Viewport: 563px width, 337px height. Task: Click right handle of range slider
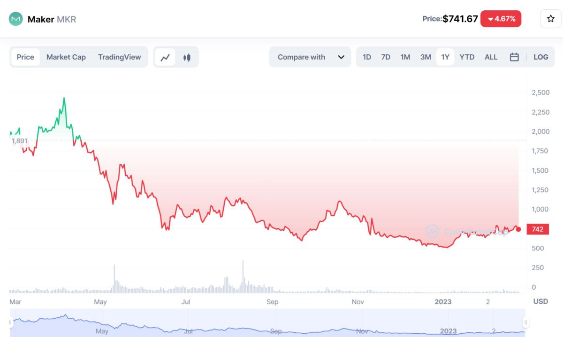pos(525,322)
